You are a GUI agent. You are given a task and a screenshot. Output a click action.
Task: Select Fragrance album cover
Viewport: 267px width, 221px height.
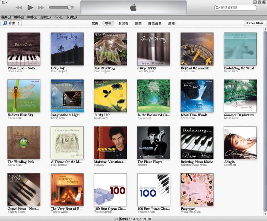click(x=197, y=190)
